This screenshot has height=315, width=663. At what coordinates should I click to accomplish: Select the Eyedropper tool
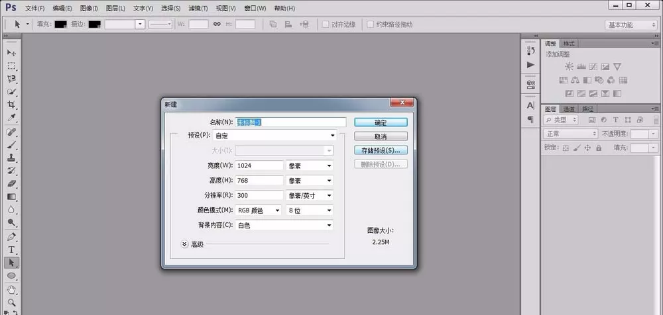(x=11, y=118)
